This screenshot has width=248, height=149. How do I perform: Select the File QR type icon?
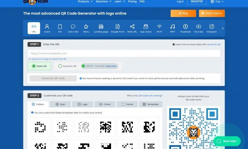pos(60,27)
